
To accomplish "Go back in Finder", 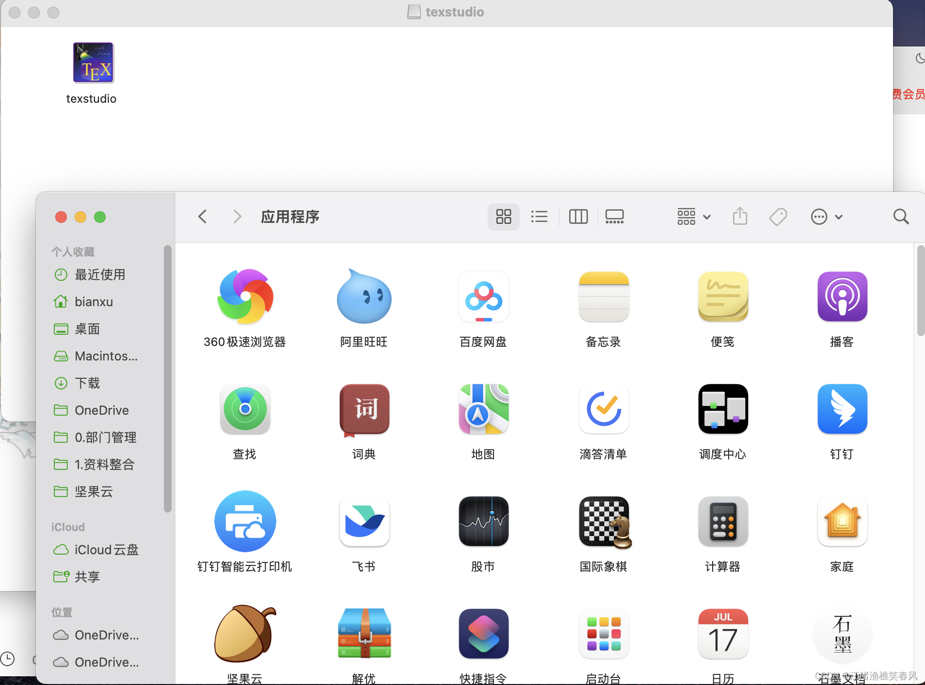I will pyautogui.click(x=203, y=217).
